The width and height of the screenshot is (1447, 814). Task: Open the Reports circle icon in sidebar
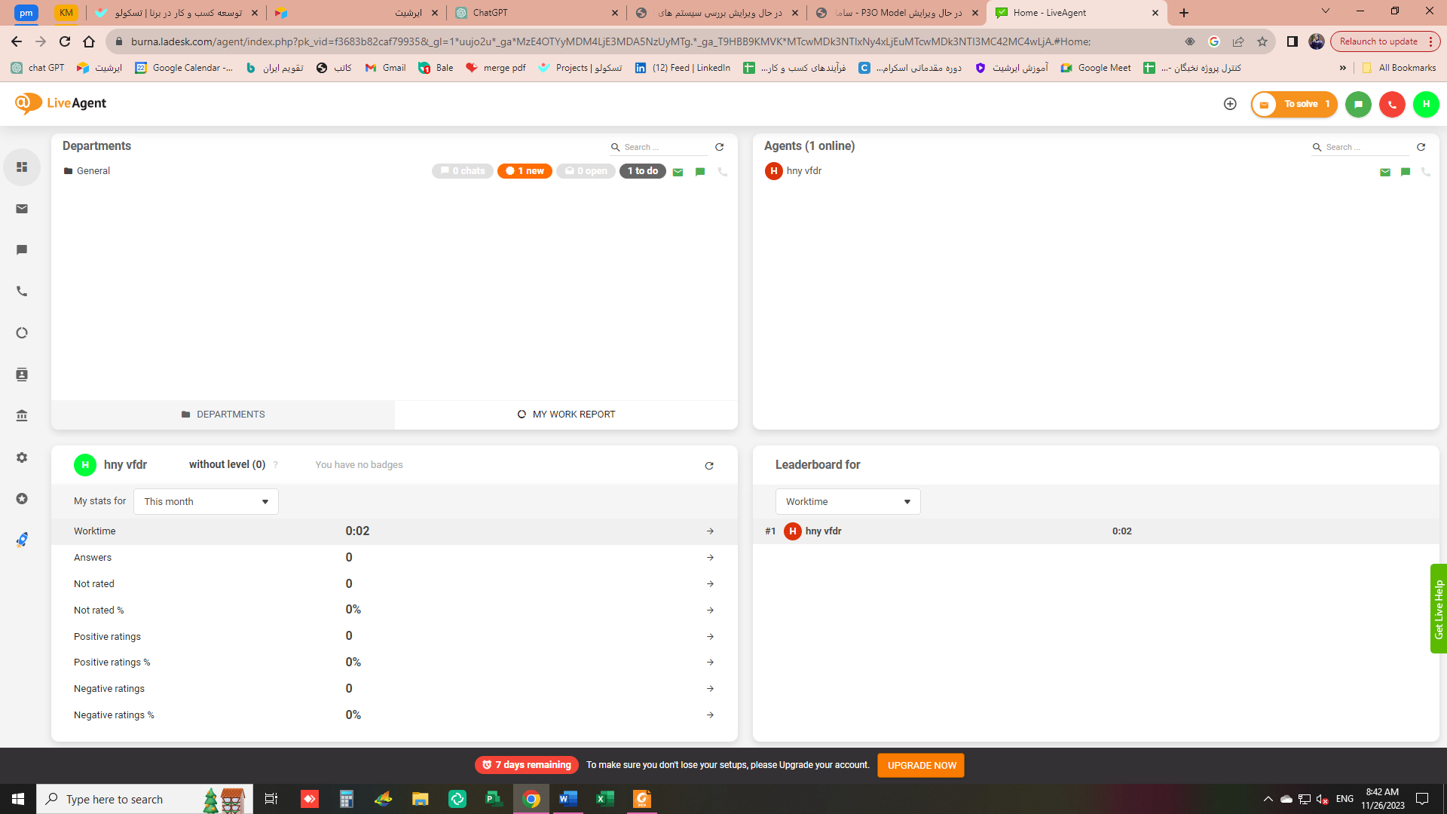pyautogui.click(x=22, y=333)
